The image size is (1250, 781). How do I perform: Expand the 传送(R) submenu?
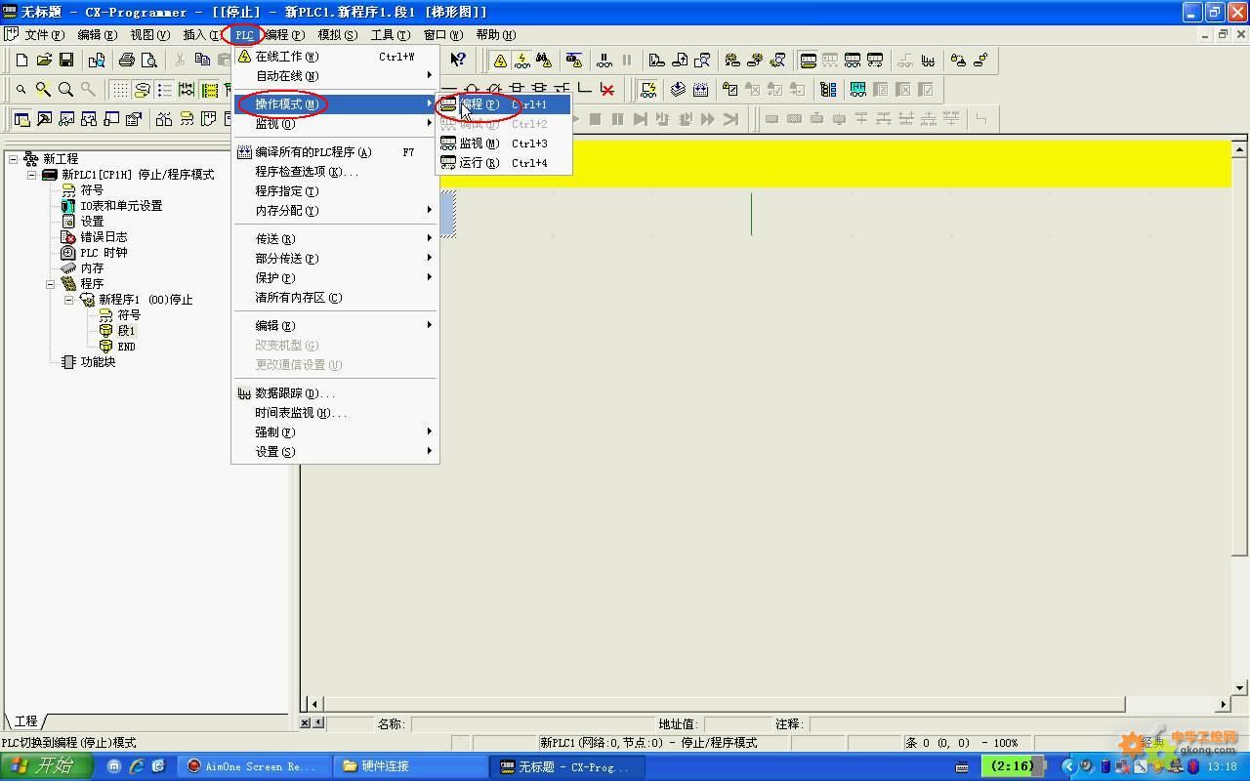(x=335, y=239)
